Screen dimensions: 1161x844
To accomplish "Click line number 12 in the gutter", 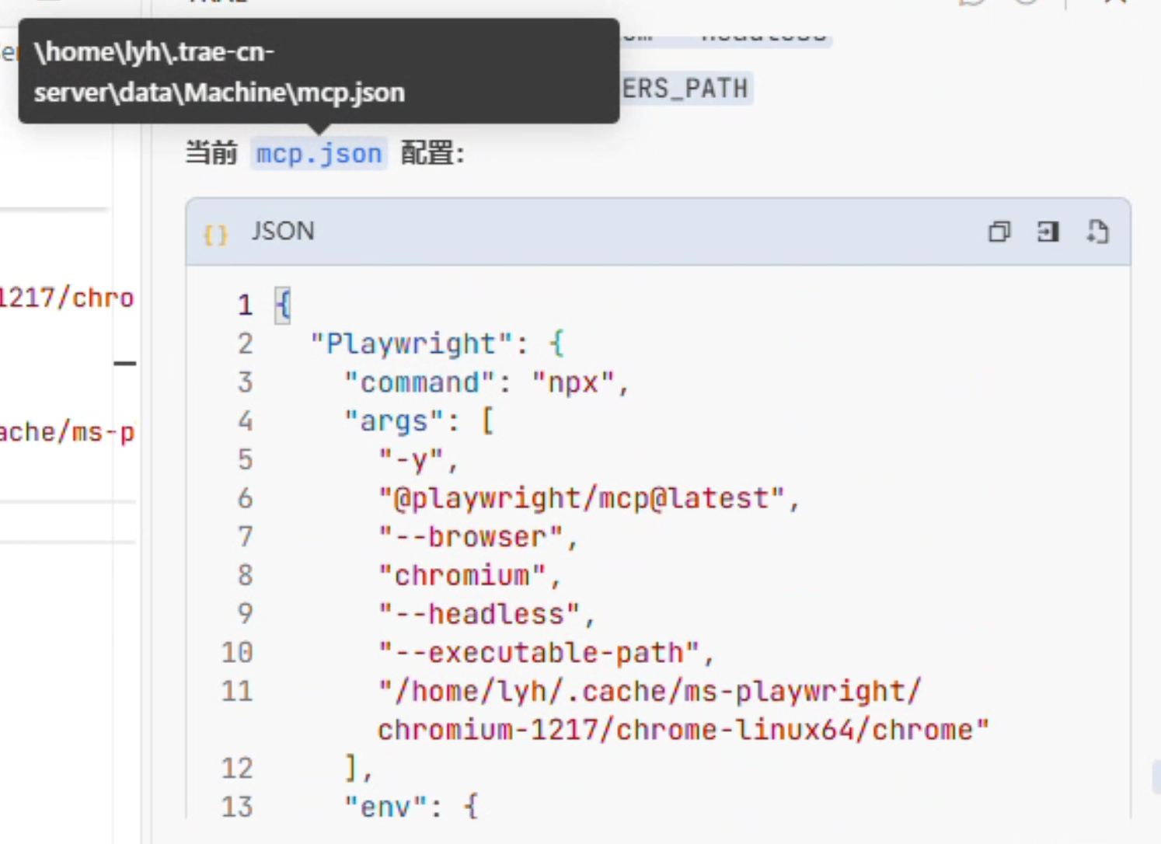I will coord(237,769).
